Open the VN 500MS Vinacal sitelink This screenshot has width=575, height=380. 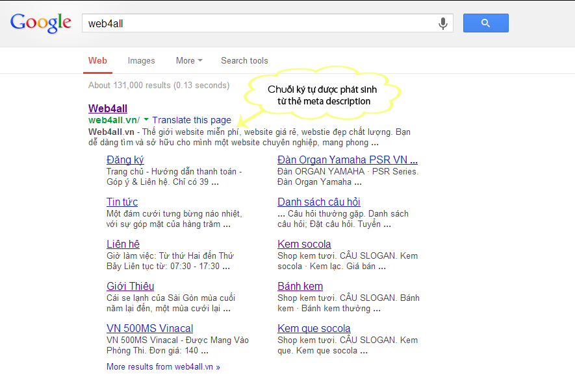pos(149,328)
